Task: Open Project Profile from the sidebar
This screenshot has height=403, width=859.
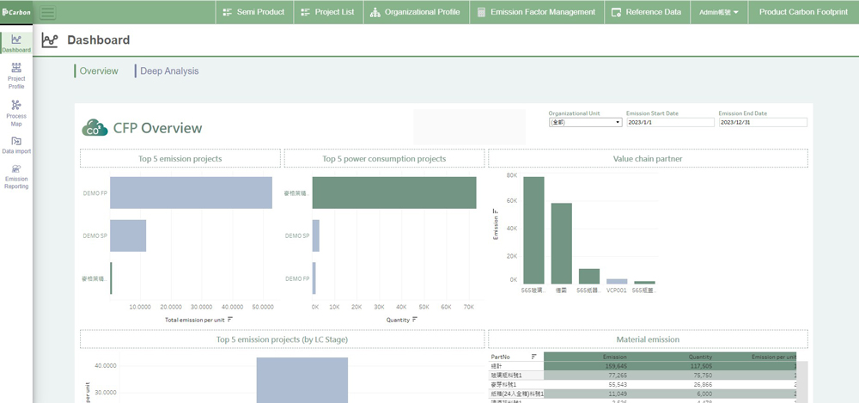Action: point(16,76)
